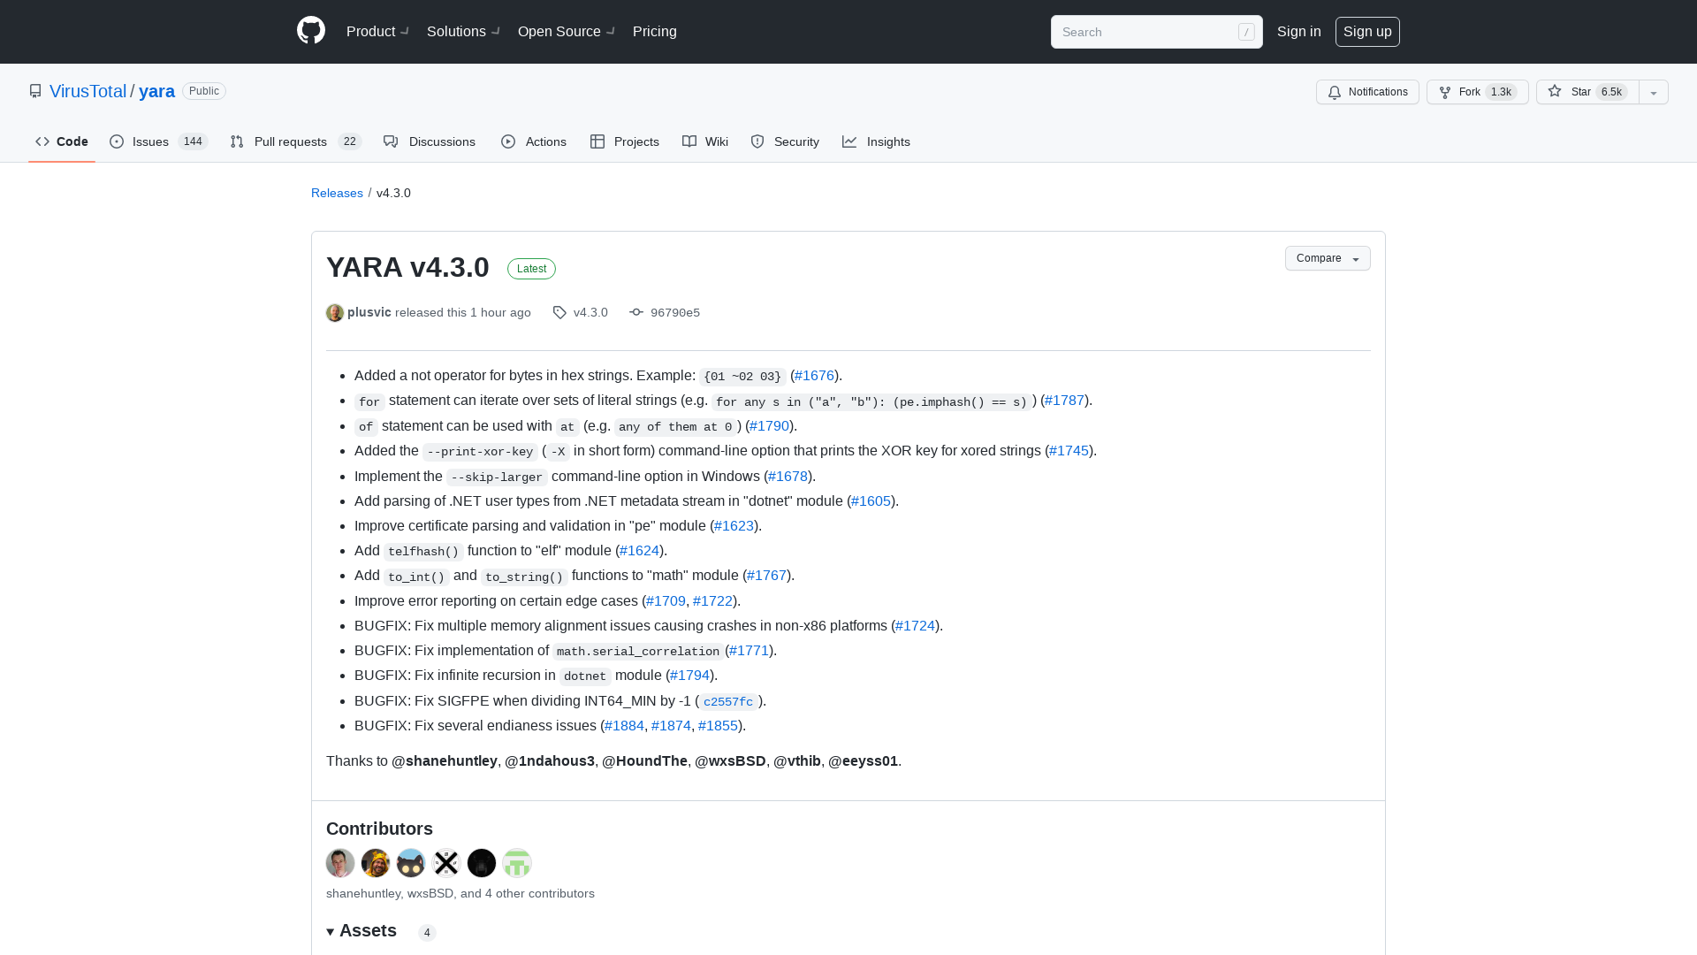This screenshot has width=1697, height=955.
Task: Open the Pull requests tab
Action: coord(296,141)
